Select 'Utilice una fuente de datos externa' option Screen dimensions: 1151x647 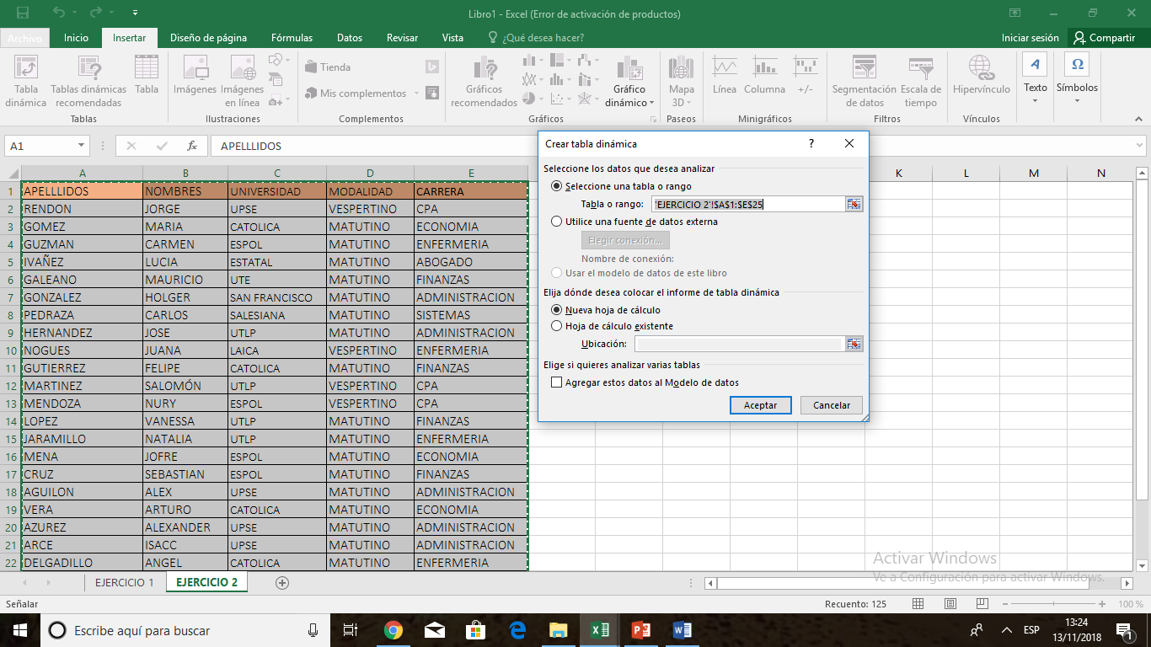click(556, 222)
